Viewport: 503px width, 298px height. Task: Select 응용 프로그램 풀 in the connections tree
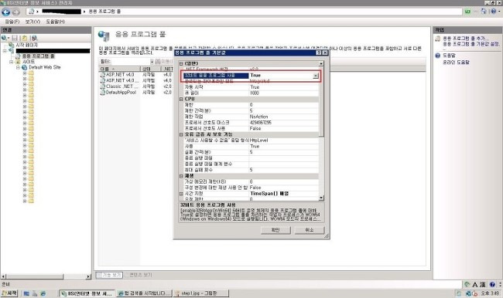(x=38, y=56)
